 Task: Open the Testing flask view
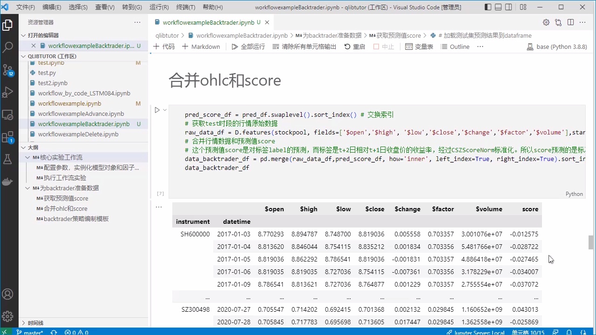pyautogui.click(x=7, y=160)
